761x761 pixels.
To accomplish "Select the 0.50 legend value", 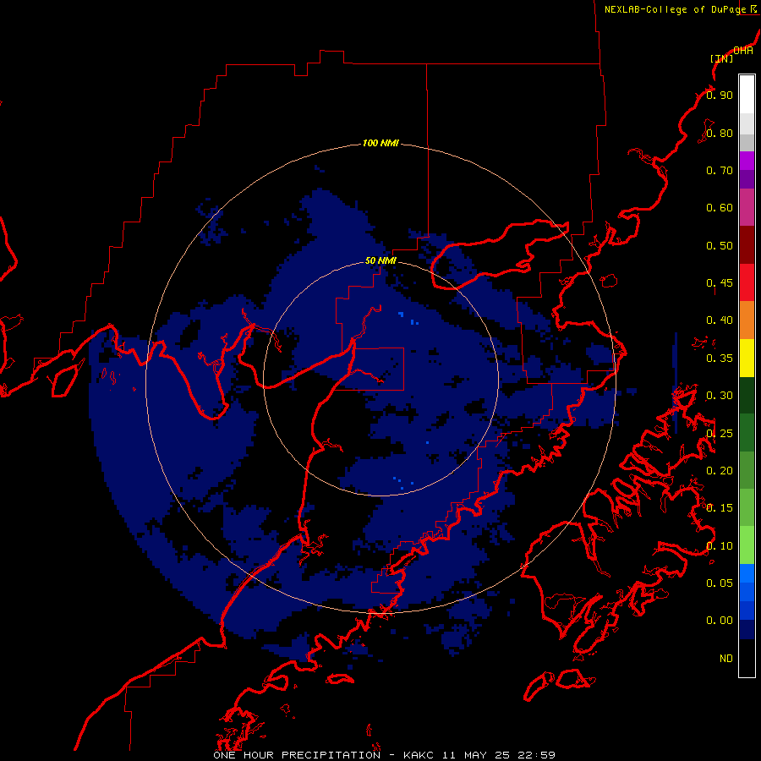I will (720, 245).
